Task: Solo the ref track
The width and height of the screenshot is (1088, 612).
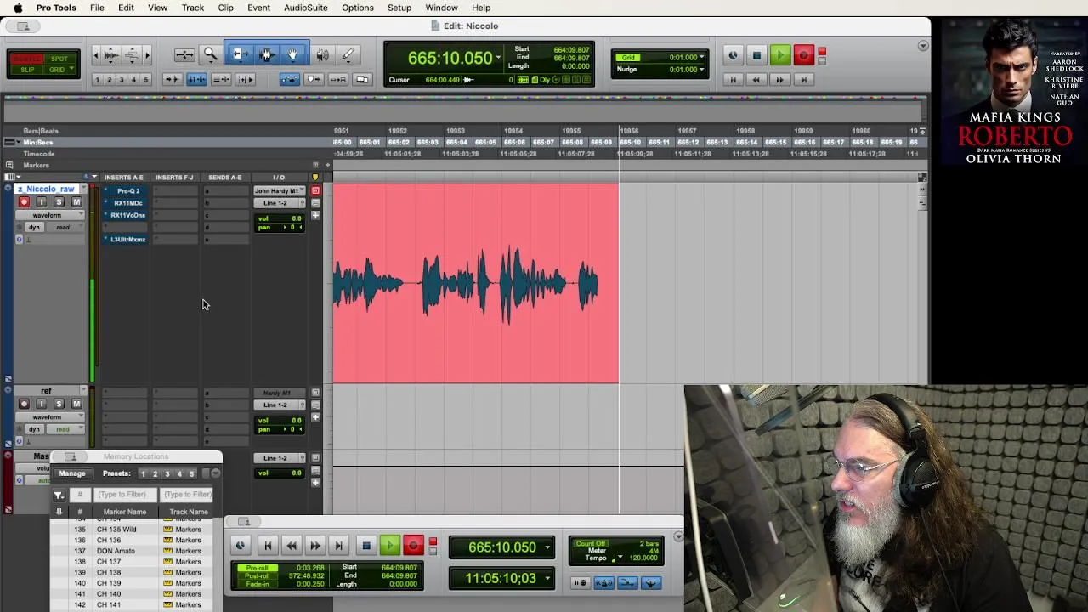Action: [59, 404]
